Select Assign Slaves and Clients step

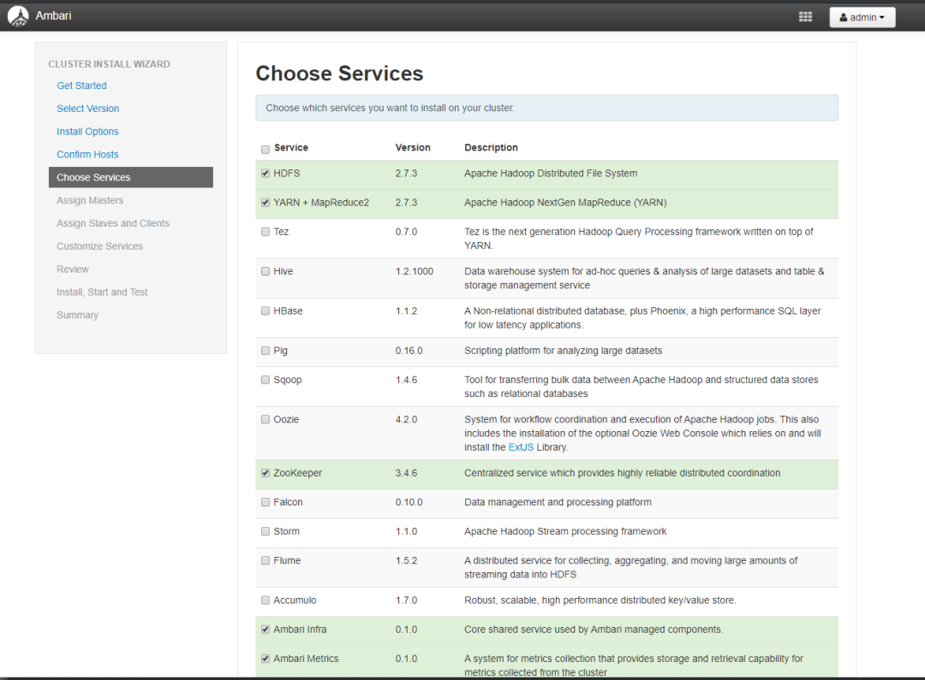(113, 223)
